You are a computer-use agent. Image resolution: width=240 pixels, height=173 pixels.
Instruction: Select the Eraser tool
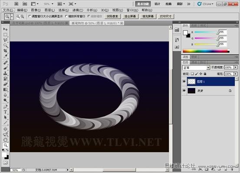pyautogui.click(x=5, y=84)
